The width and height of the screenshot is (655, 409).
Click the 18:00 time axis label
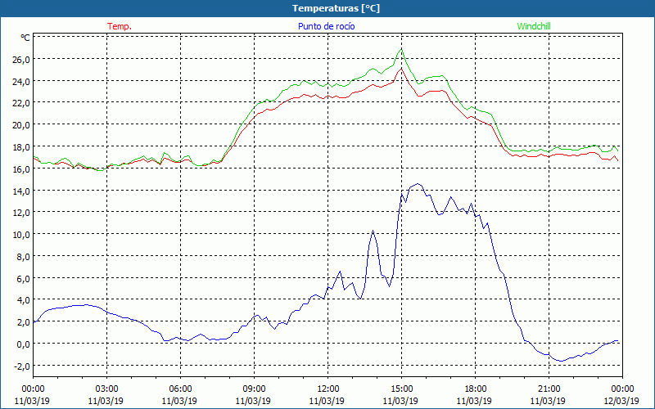(476, 389)
